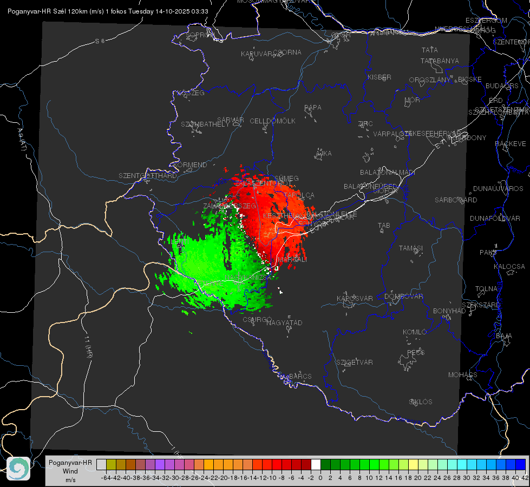
Task: Select the SZIGETVÁR city label
Action: tap(355, 363)
